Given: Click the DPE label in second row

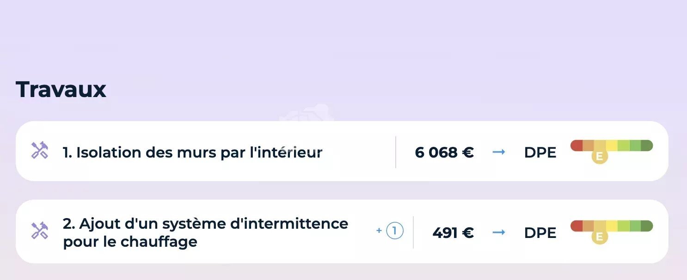Looking at the screenshot, I should 540,233.
